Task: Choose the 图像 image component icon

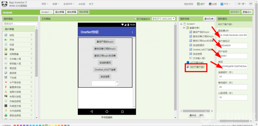Action: coord(6,49)
